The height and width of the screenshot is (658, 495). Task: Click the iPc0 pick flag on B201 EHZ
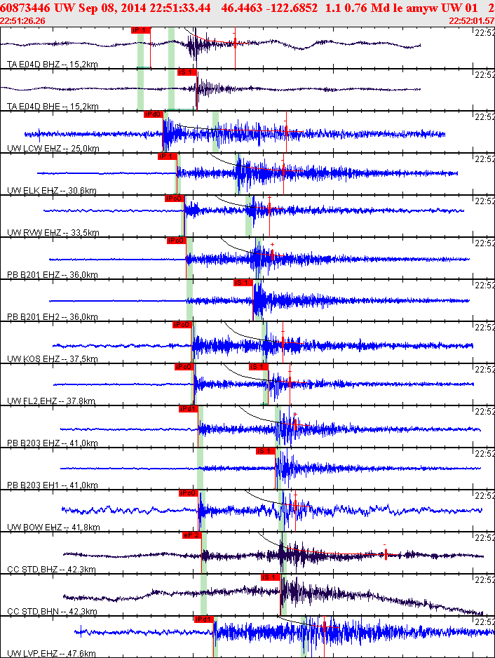(176, 241)
